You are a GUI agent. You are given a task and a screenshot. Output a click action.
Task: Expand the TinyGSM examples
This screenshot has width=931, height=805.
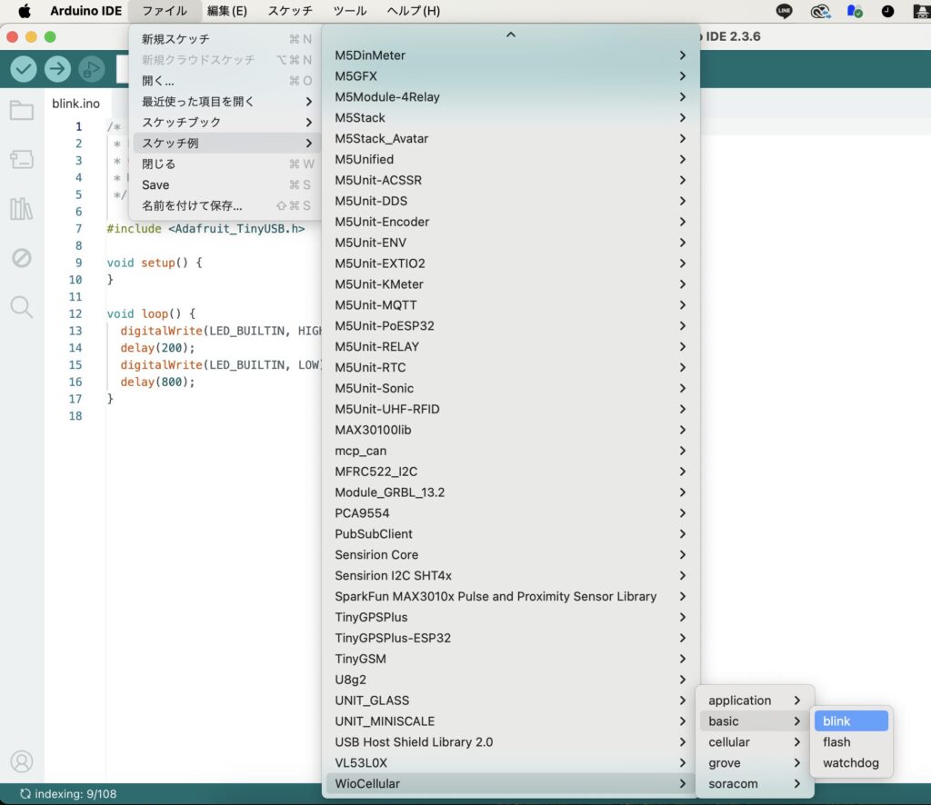point(511,659)
